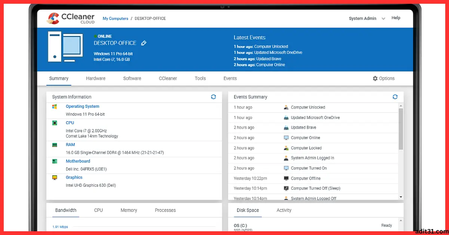Image resolution: width=449 pixels, height=235 pixels.
Task: Open the Graphics details link
Action: (74, 178)
